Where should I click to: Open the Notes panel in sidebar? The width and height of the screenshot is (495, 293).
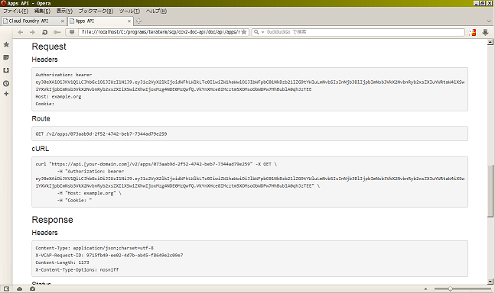click(6, 57)
